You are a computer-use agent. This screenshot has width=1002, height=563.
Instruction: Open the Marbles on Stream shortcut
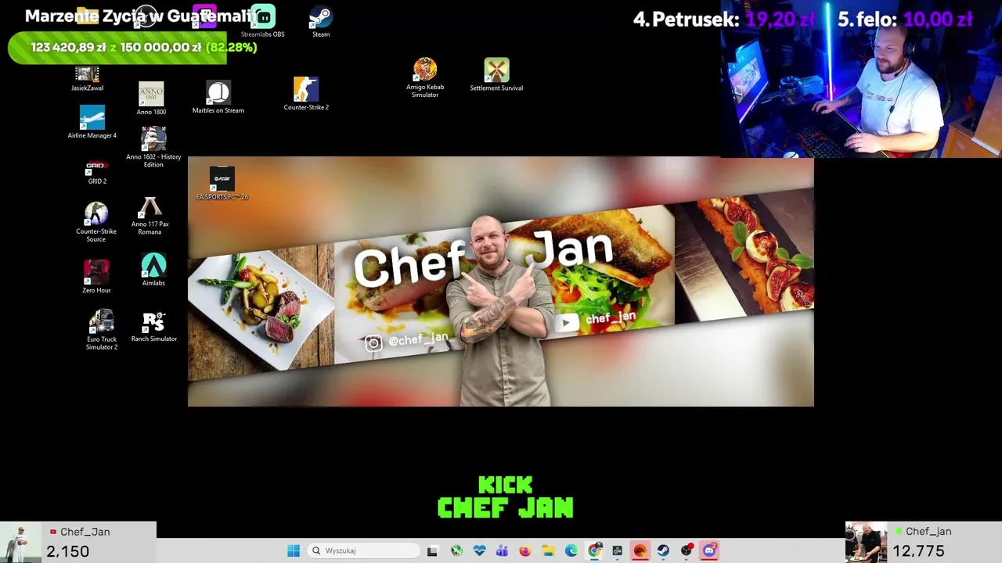[x=218, y=97]
